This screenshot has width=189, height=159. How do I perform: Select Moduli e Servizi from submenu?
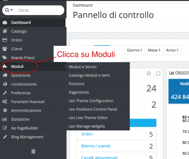83,67
